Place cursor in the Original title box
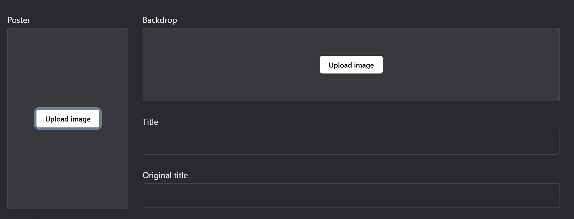 coord(351,196)
